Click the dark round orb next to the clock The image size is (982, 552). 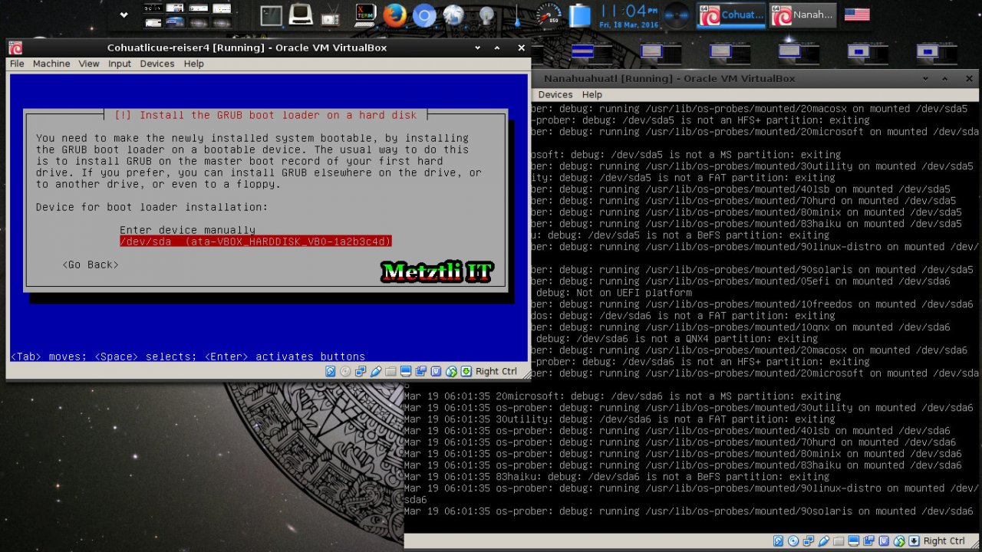[677, 15]
